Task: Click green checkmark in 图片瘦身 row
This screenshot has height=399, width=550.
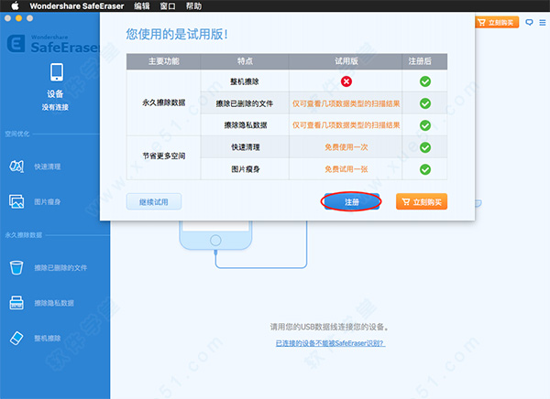Action: pos(424,169)
